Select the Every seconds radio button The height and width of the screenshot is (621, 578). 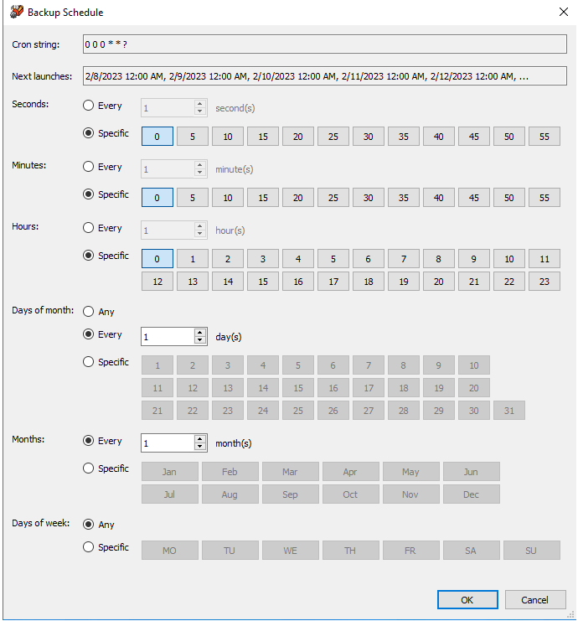88,106
